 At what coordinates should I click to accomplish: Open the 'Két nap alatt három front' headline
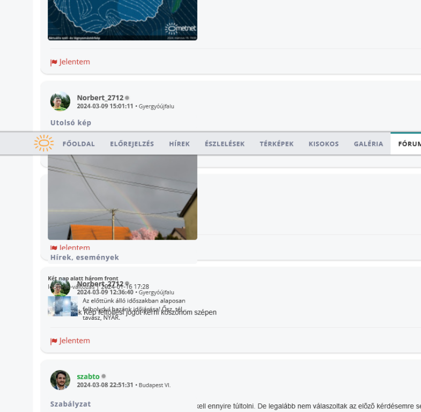point(83,278)
